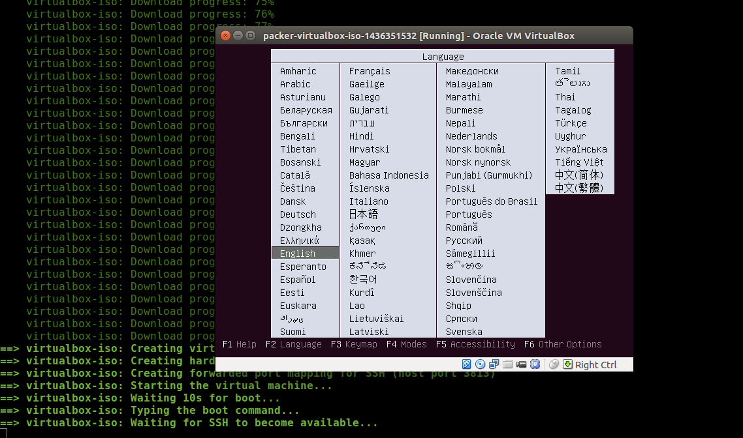Close the VirtualBox VM window

point(226,35)
